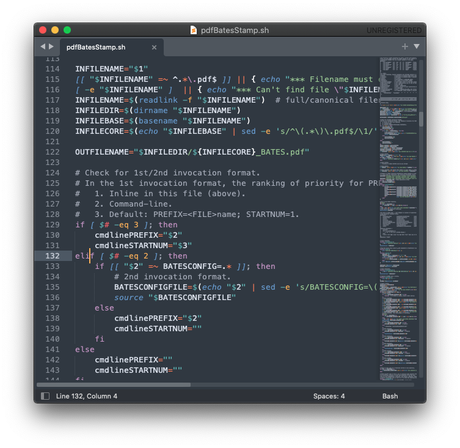Screen dimensions: 460x448
Task: Click the yellow minimize window button
Action: 55,30
